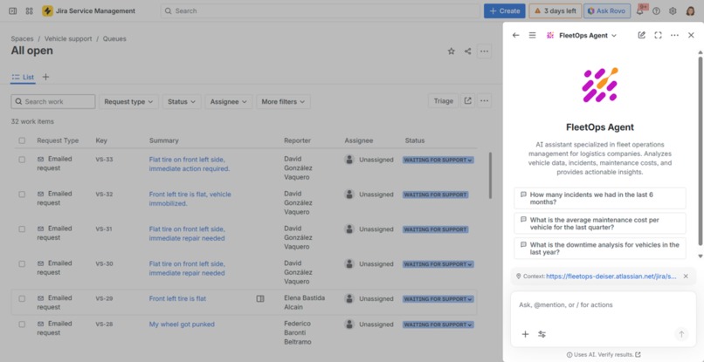Select prompt about incidents in last 6 months
The image size is (704, 362).
600,198
